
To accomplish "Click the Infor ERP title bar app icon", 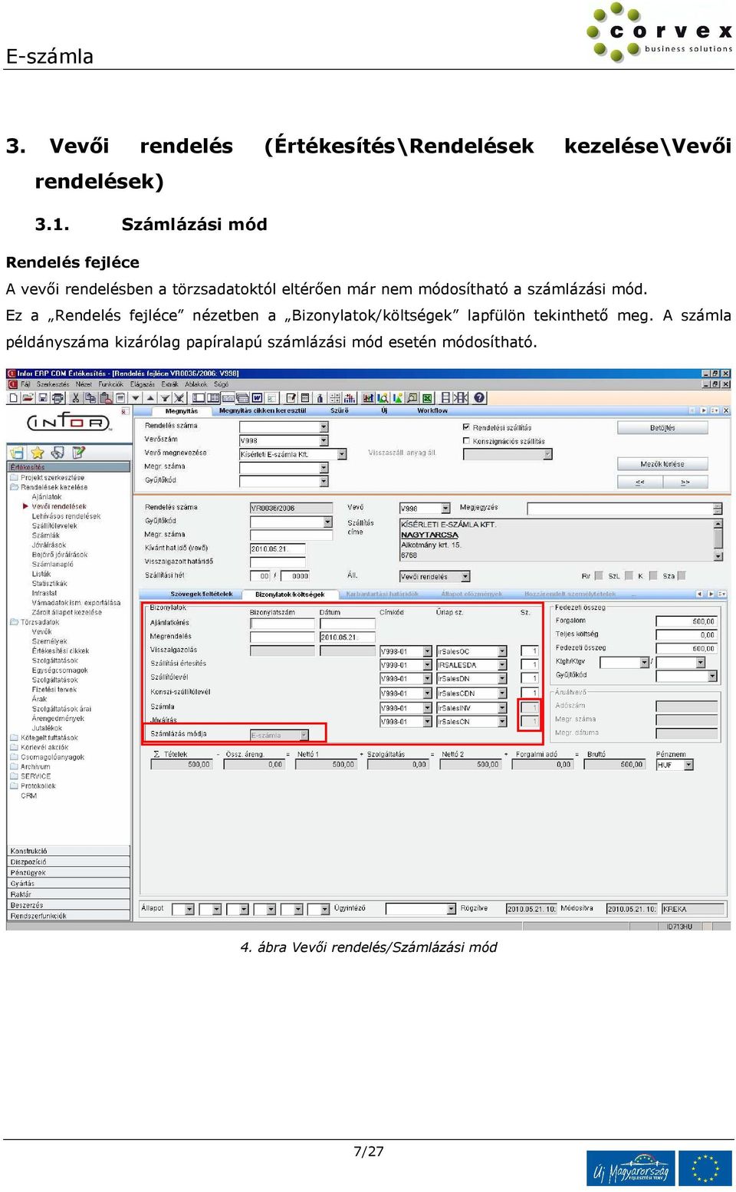I will click(x=11, y=374).
